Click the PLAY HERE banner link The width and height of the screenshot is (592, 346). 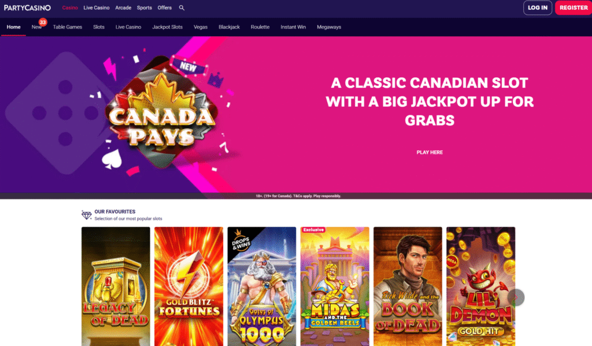coord(430,152)
